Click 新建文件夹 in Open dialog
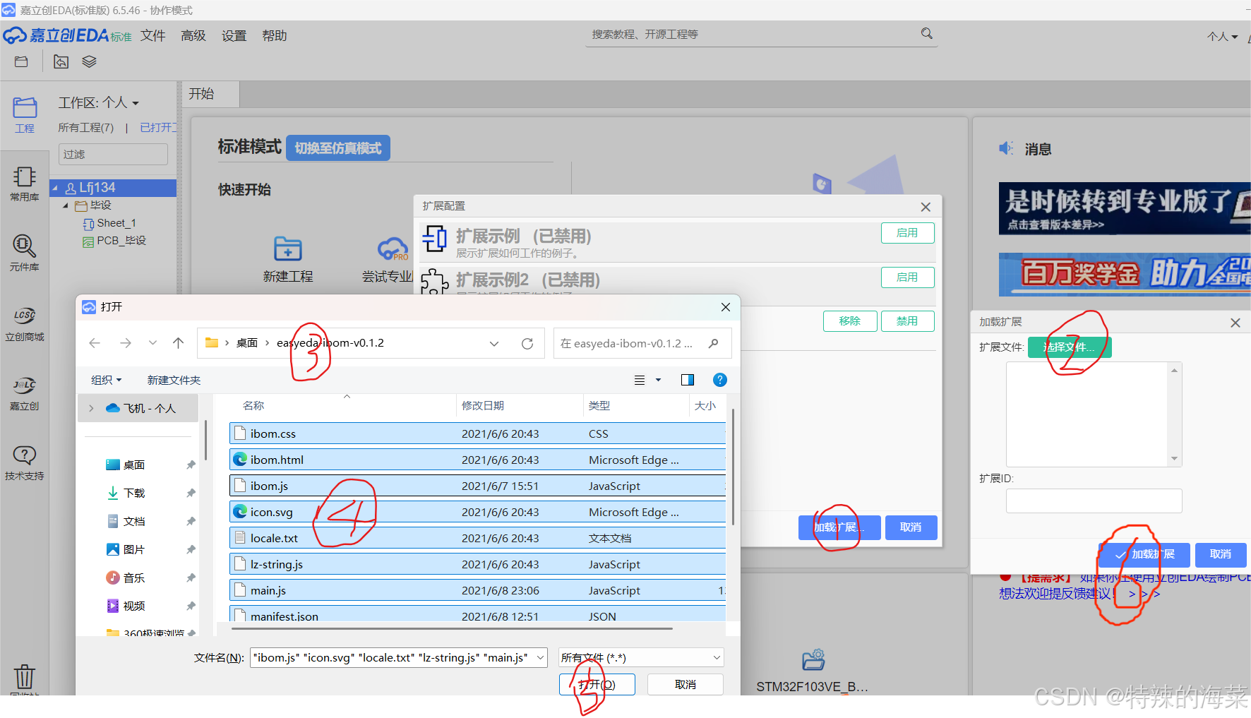1251x718 pixels. 174,380
